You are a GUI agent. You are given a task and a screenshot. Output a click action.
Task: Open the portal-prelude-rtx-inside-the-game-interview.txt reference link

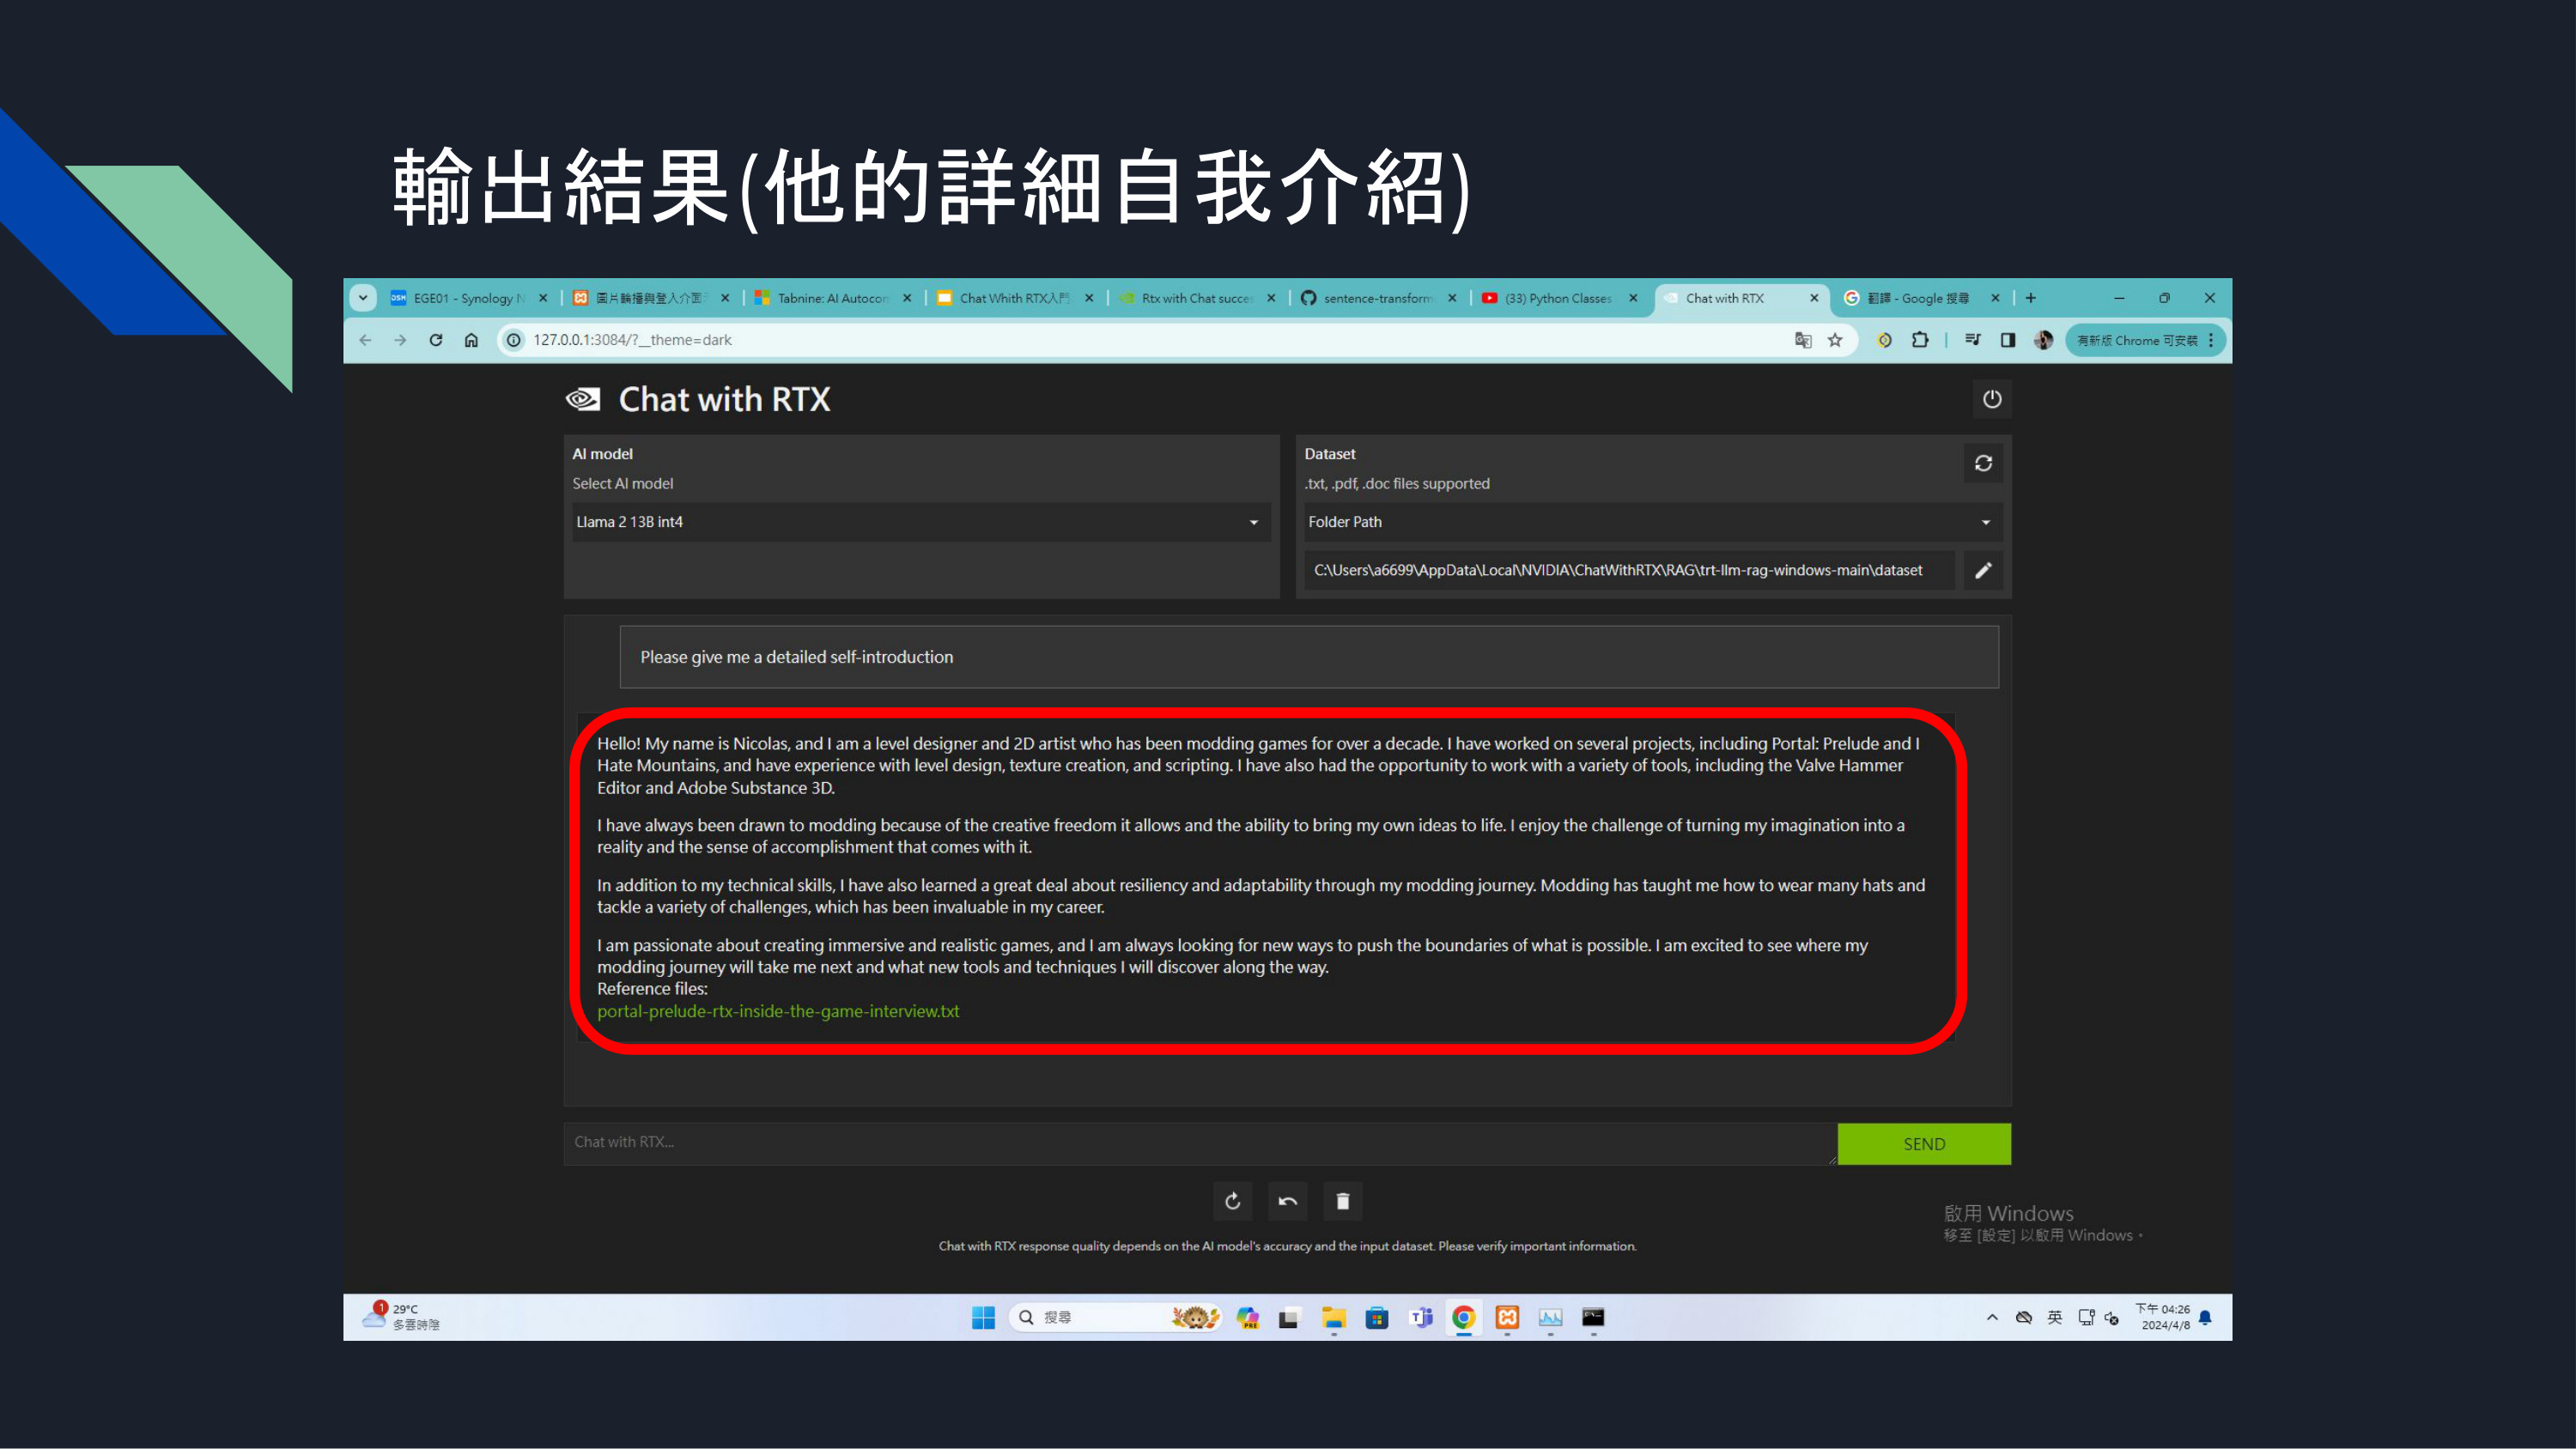pyautogui.click(x=778, y=1011)
